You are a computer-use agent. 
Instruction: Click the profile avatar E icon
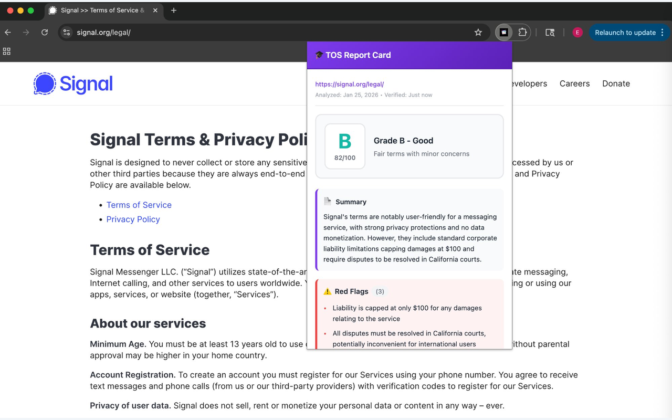(x=577, y=32)
